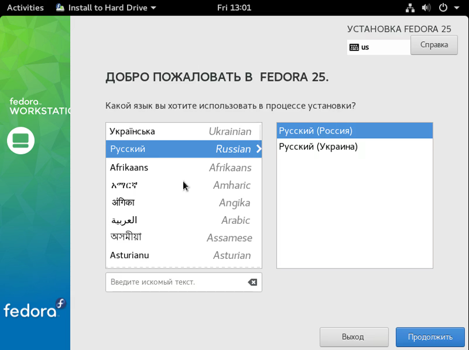The height and width of the screenshot is (350, 469).
Task: Select Русский (Russian) language row
Action: pyautogui.click(x=184, y=149)
